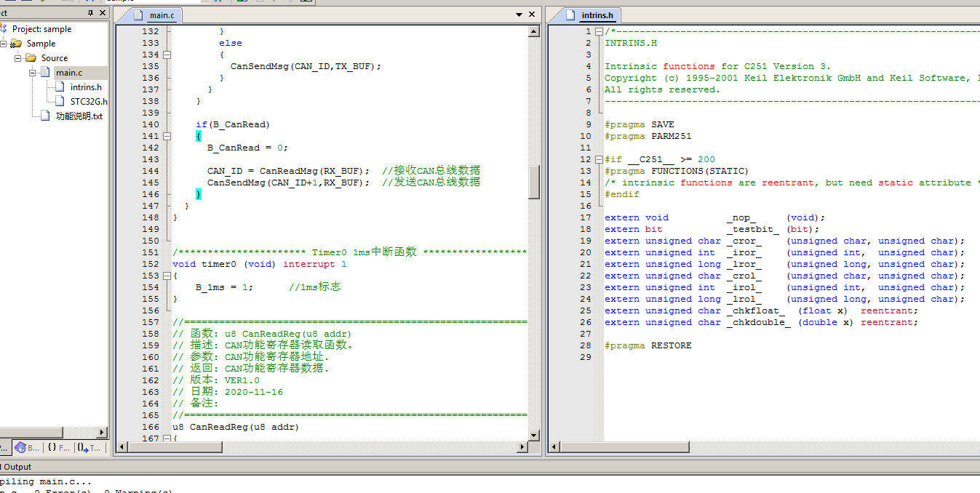The image size is (980, 493).
Task: Collapse the #if fold at line 12 of intrins.h
Action: click(599, 159)
